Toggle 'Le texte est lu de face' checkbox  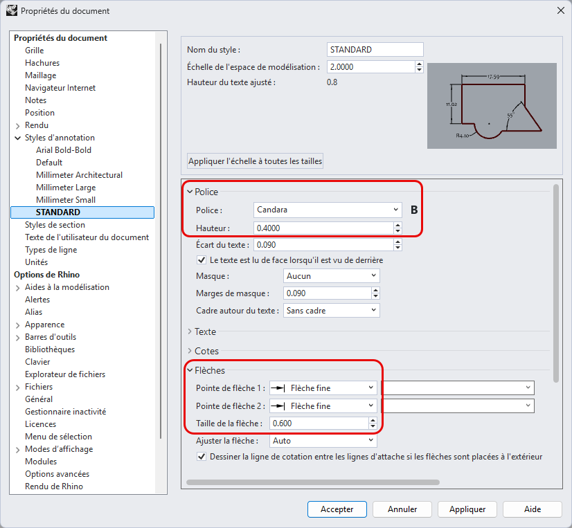pyautogui.click(x=202, y=260)
